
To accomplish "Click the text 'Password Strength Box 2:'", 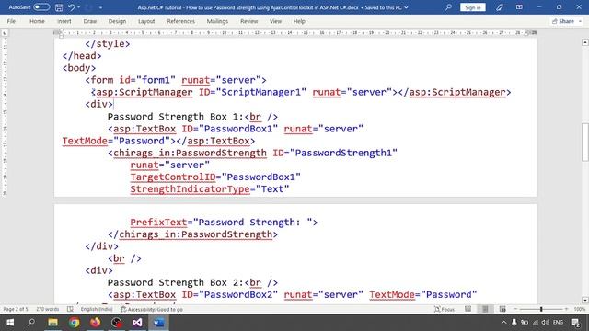I will coord(176,282).
